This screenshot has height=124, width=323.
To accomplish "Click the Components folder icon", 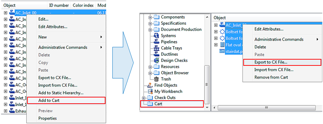I will (x=156, y=17).
